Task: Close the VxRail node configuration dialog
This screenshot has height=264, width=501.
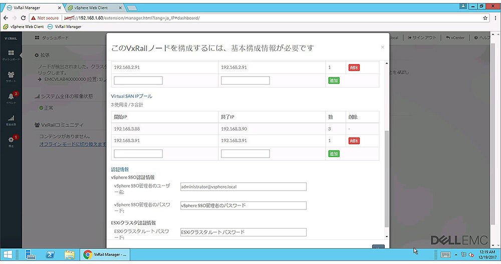Action: 382,47
